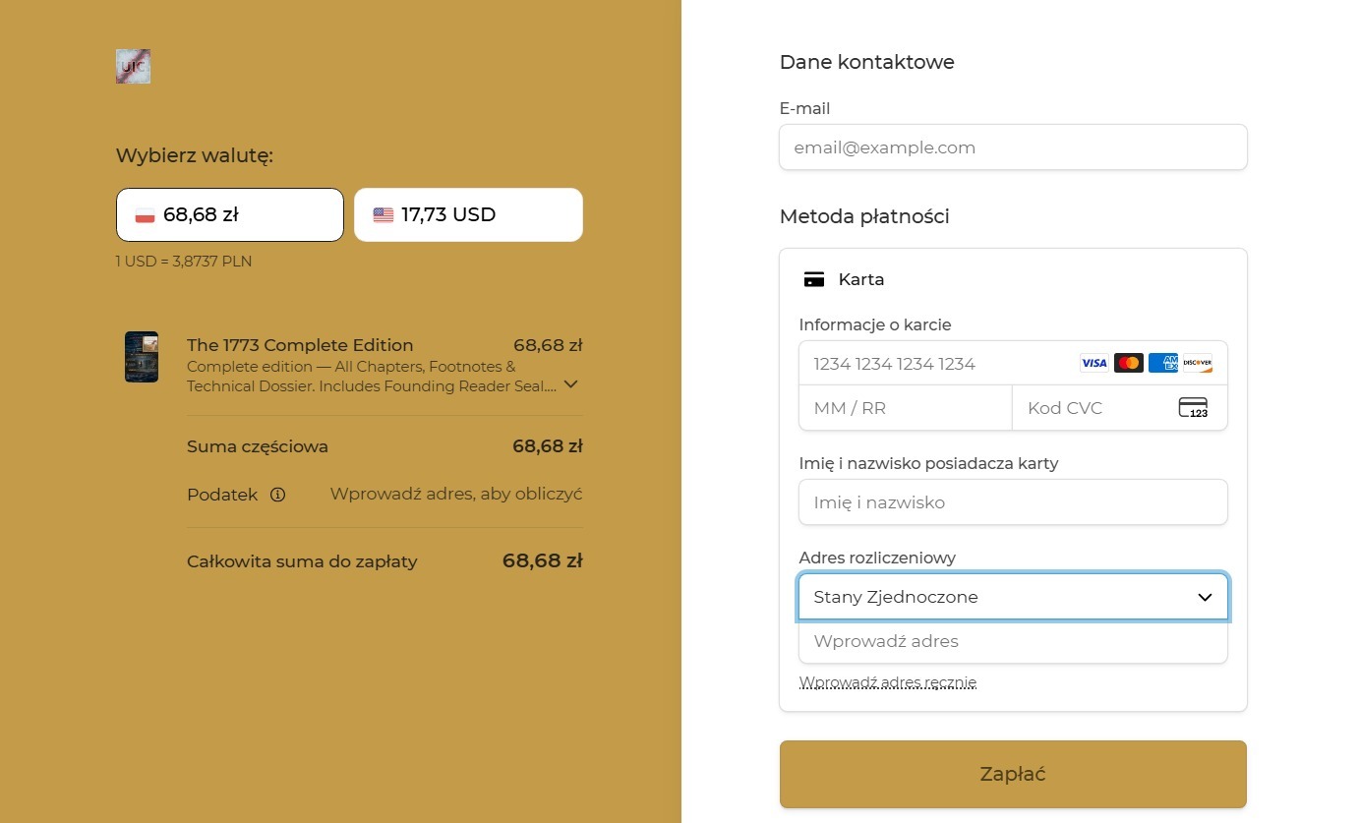Click the Wprowadź adres address field
The width and height of the screenshot is (1359, 823).
pos(1013,641)
